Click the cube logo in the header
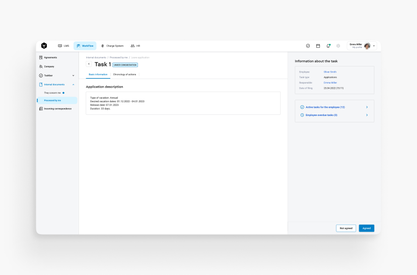This screenshot has height=275, width=417. click(x=44, y=46)
